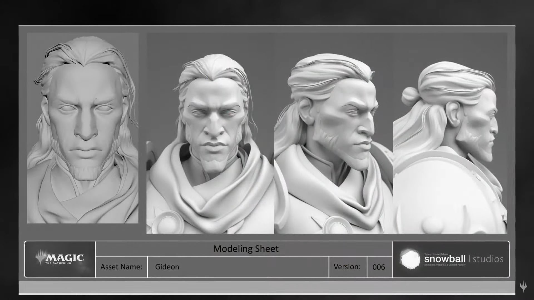Select the front view Gideon bust with scarf

[210, 133]
